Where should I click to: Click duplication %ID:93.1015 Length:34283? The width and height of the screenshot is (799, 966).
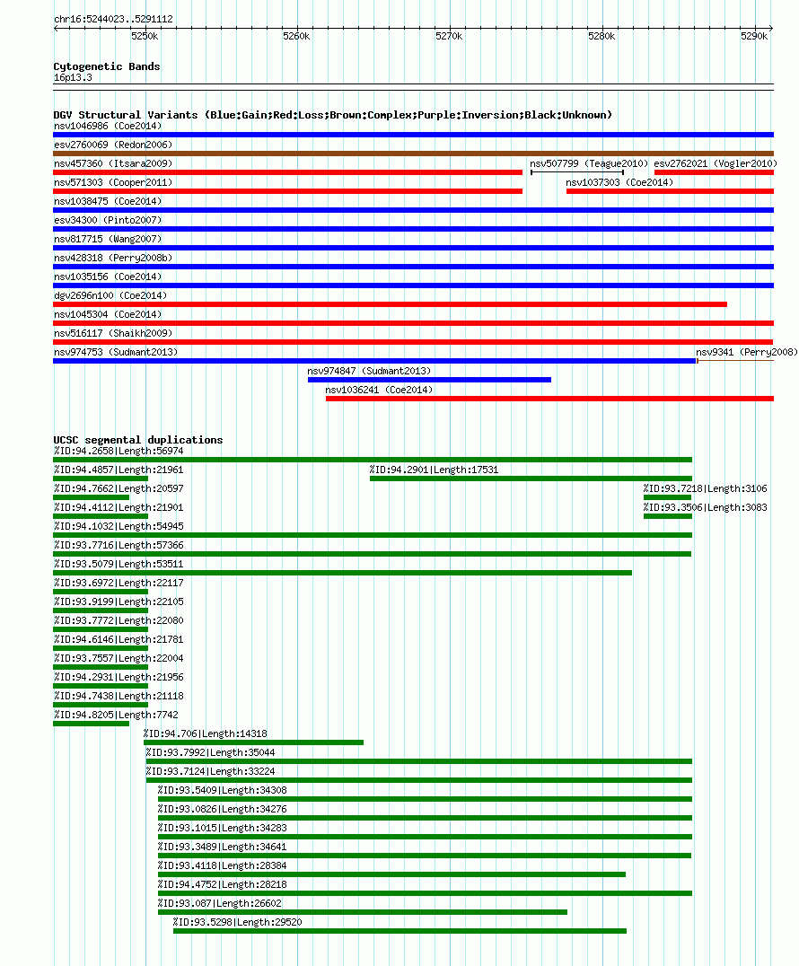(222, 828)
